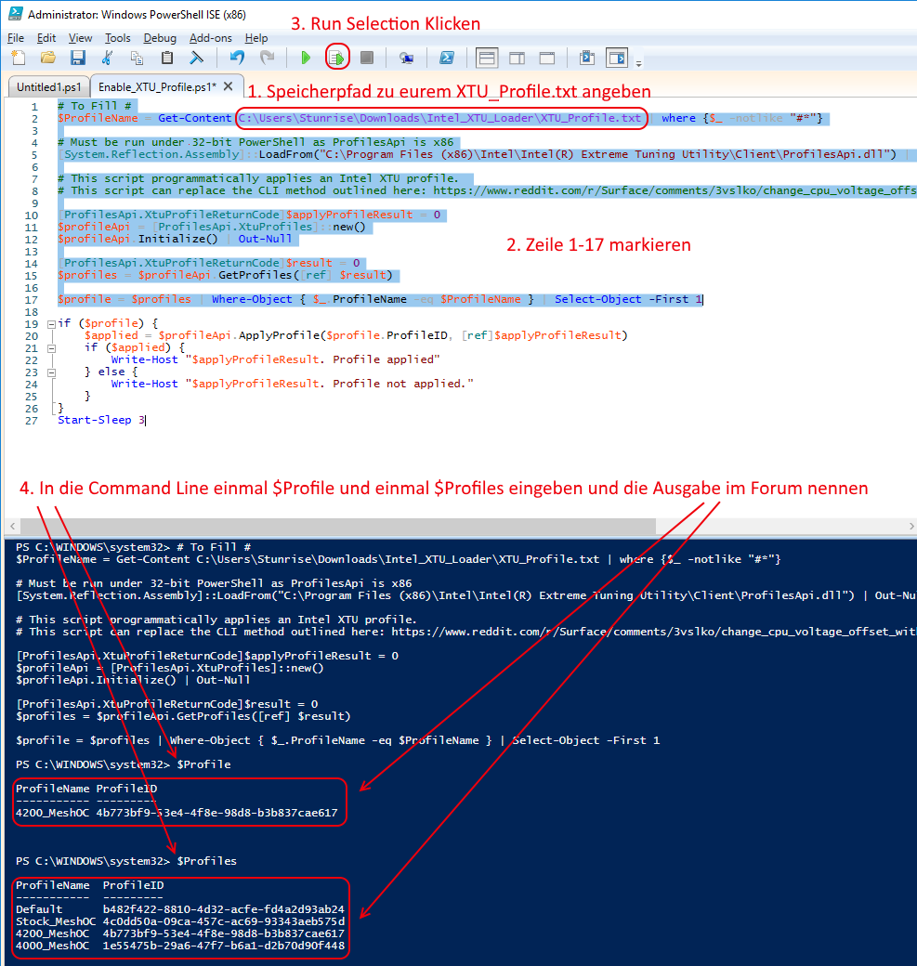This screenshot has height=966, width=917.
Task: Show the Command Window icon
Action: (x=586, y=58)
